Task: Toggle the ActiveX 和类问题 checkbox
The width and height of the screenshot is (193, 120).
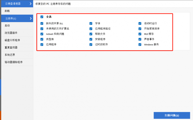Action: (x=42, y=34)
